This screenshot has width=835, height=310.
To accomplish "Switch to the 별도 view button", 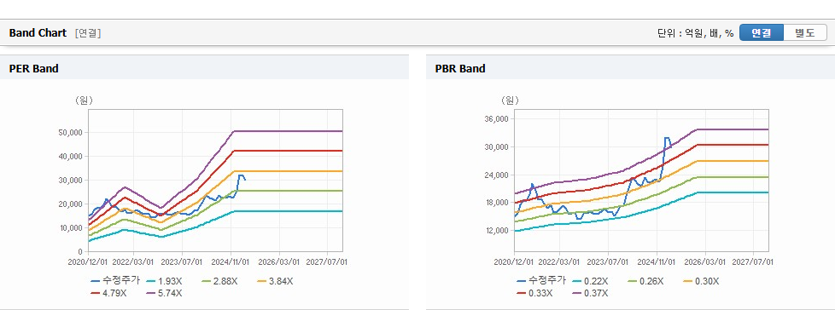I will 805,33.
